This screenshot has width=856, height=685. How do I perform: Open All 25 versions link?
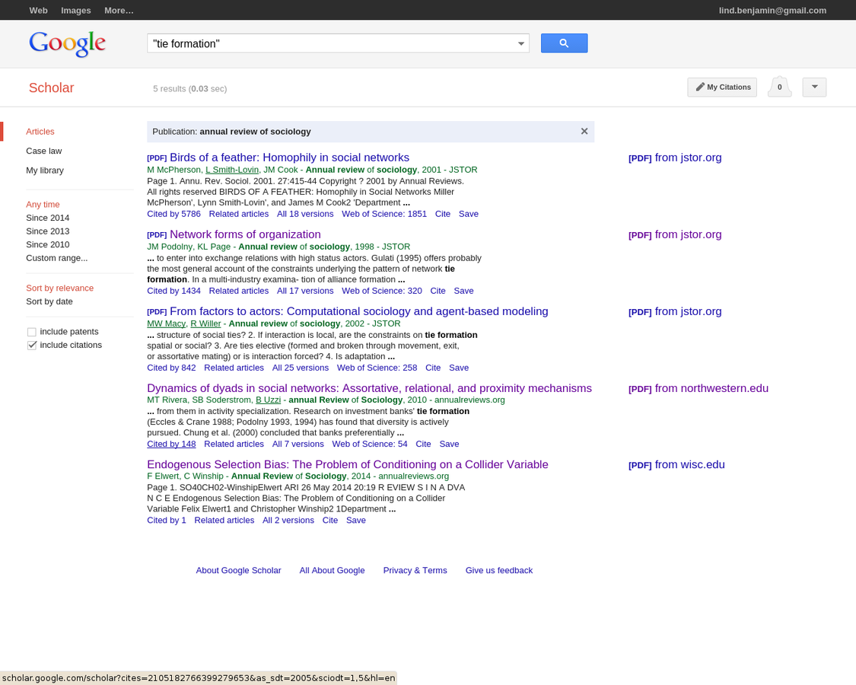[x=301, y=368]
